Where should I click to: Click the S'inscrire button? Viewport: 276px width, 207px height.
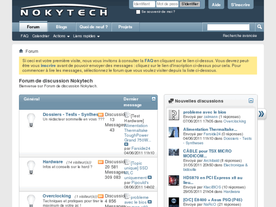click(240, 5)
